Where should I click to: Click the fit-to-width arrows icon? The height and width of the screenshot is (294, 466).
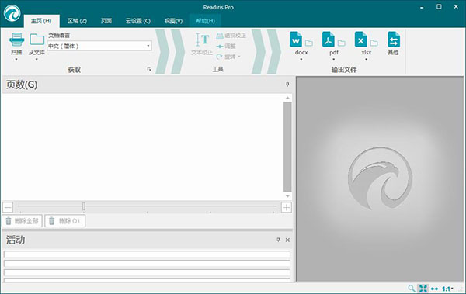pyautogui.click(x=434, y=289)
